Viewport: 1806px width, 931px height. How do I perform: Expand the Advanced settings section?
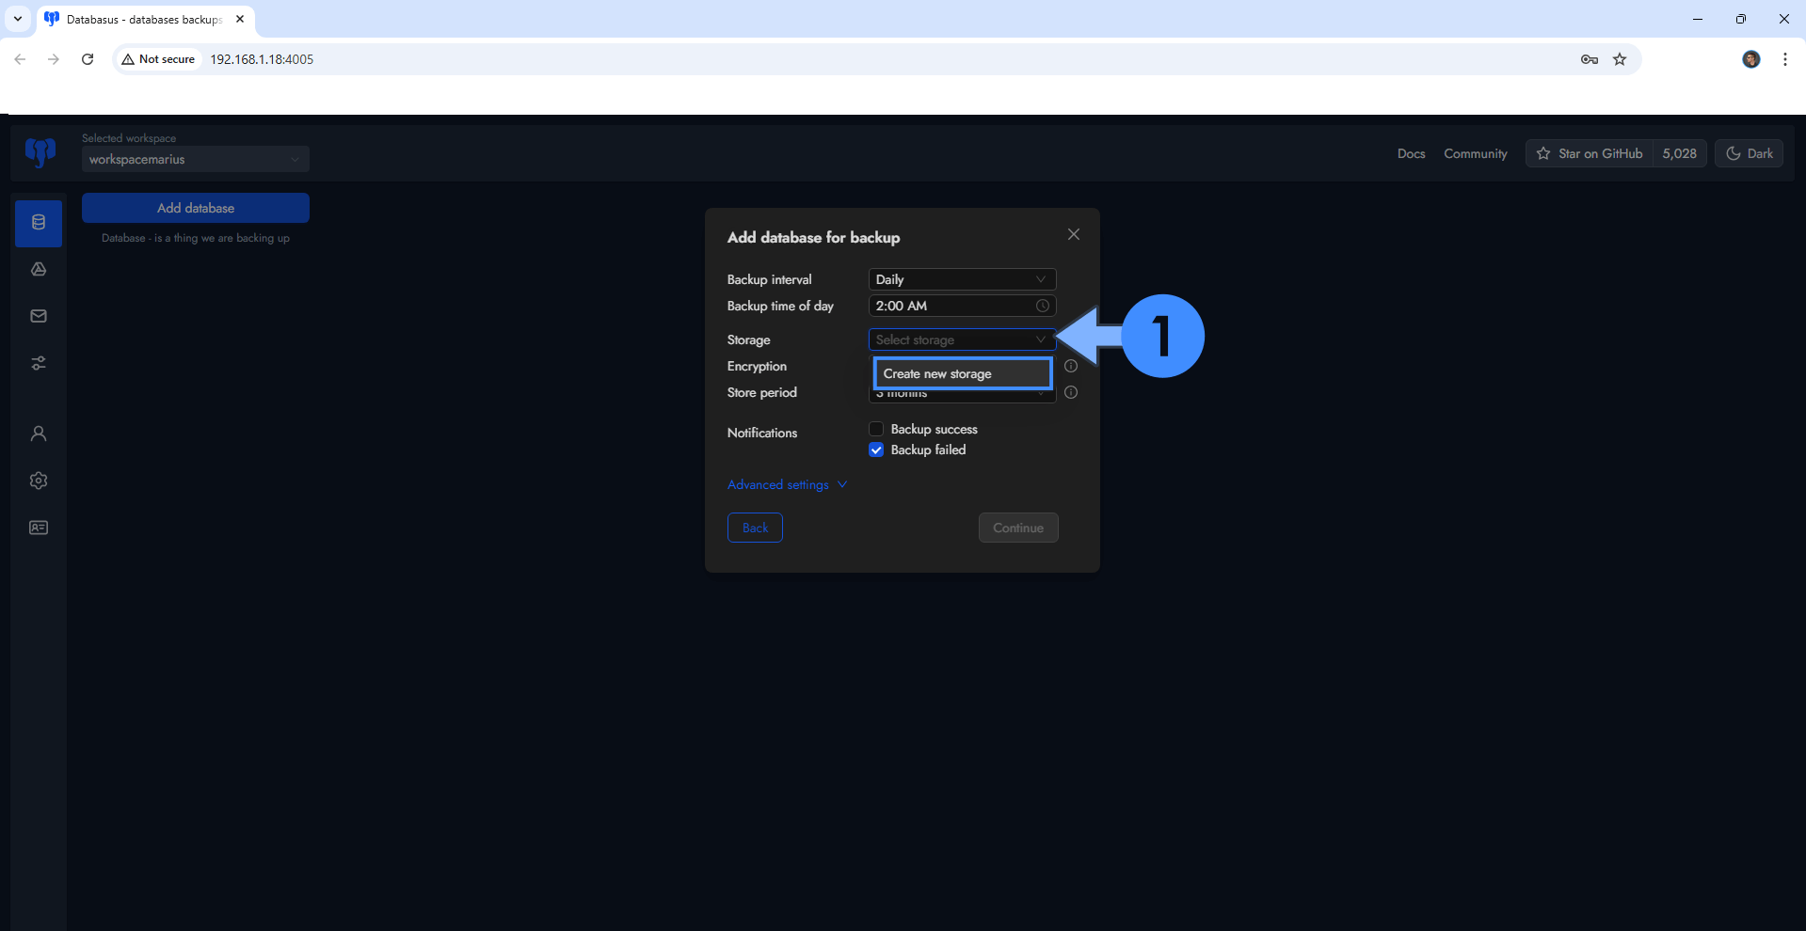pyautogui.click(x=787, y=484)
